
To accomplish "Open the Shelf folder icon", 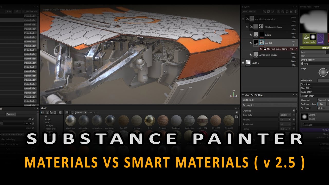I will coord(42,113).
